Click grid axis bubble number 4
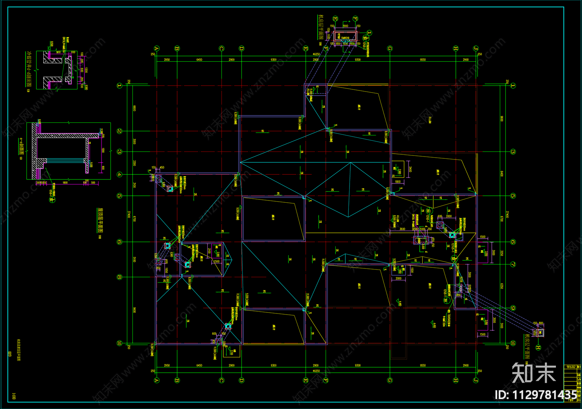Image resolution: width=582 pixels, height=409 pixels. [119, 174]
